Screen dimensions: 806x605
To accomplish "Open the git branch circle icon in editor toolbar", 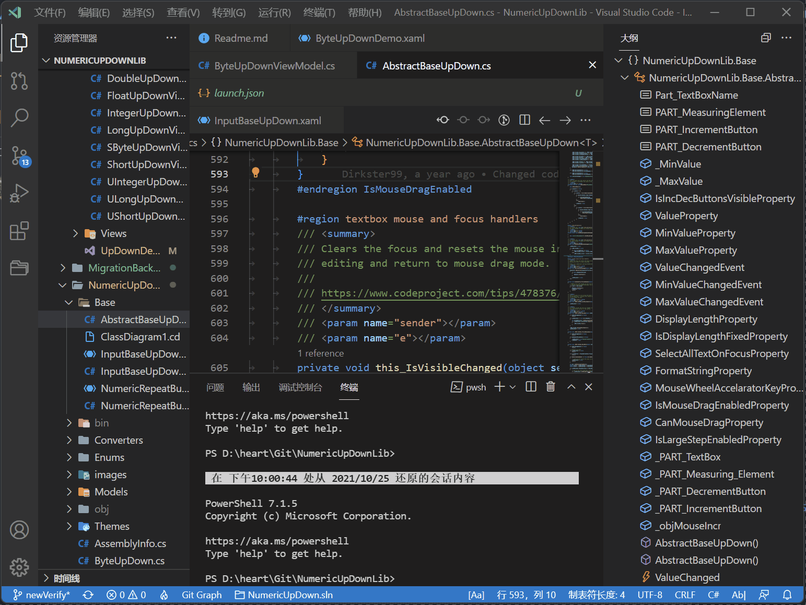I will [504, 120].
